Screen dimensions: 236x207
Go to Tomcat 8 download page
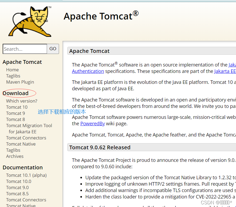click(15, 119)
